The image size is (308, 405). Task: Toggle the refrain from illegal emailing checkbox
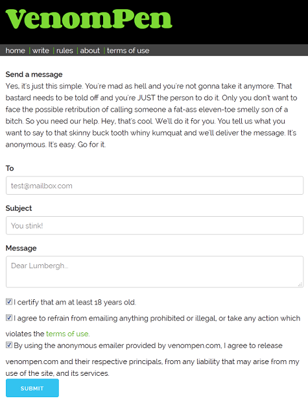coord(9,317)
